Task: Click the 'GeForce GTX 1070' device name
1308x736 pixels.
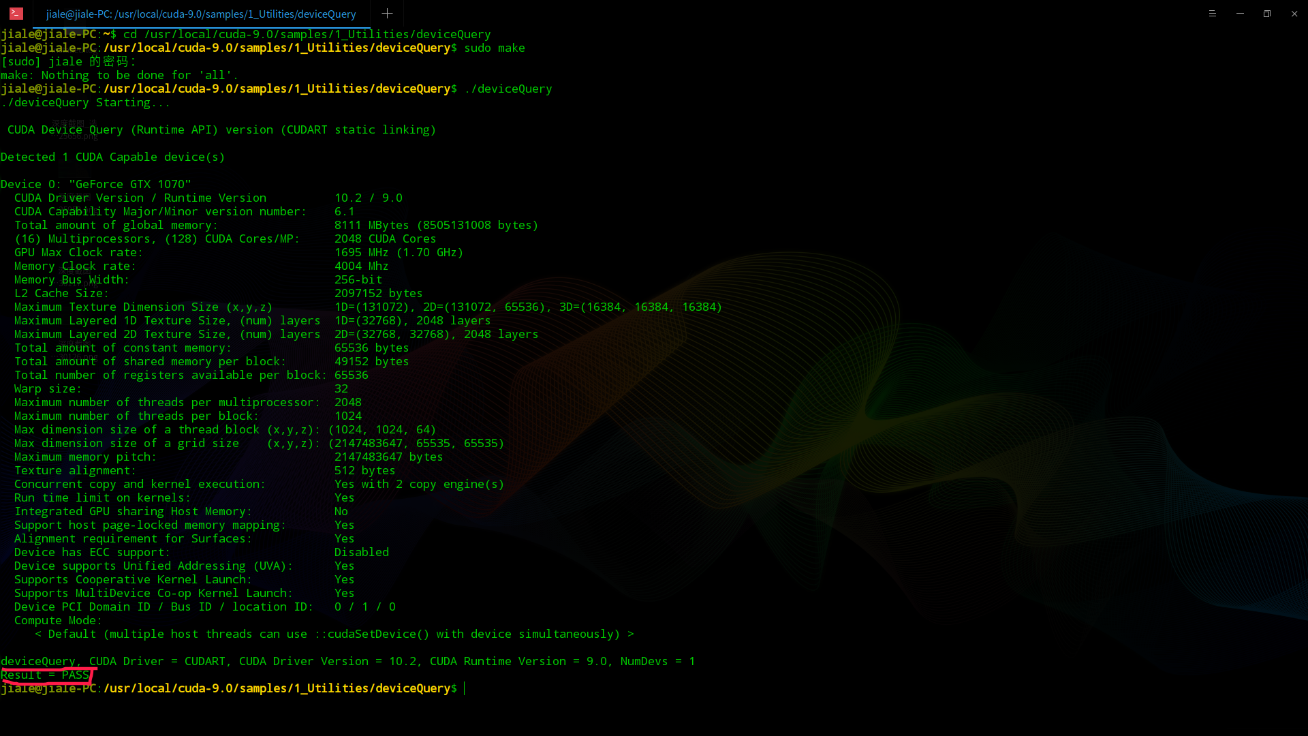Action: [x=130, y=184]
